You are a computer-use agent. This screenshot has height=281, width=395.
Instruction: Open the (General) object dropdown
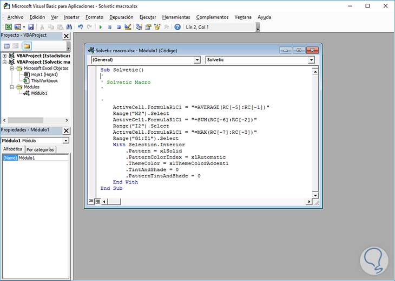(196, 60)
